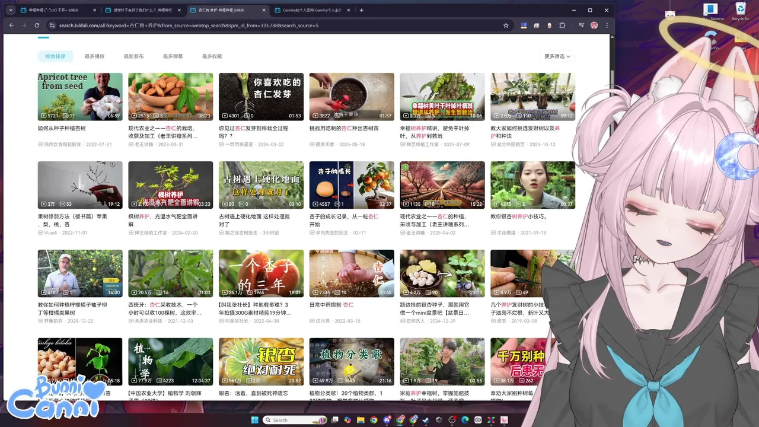Expand the 更多筛选 filter dropdown
Screen dimensions: 759x427
[557, 56]
